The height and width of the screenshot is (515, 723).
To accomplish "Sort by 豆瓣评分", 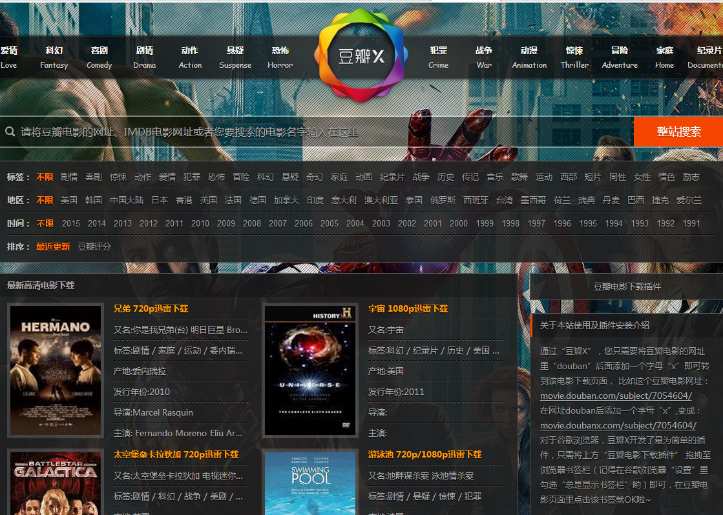I will [x=94, y=247].
